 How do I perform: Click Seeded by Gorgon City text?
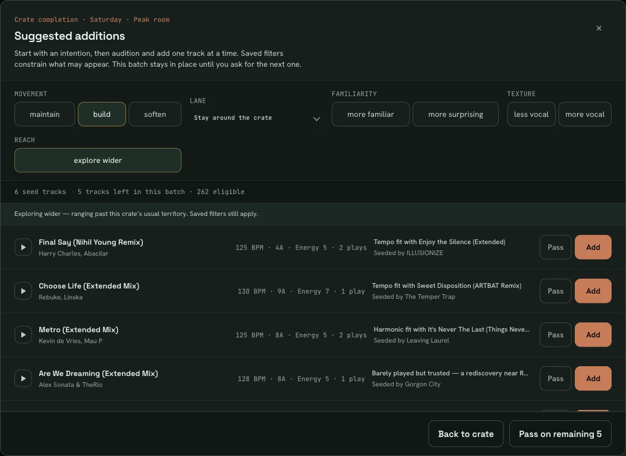point(406,384)
